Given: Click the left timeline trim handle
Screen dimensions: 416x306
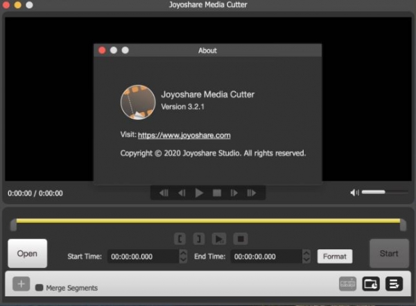Looking at the screenshot, I should coord(13,225).
